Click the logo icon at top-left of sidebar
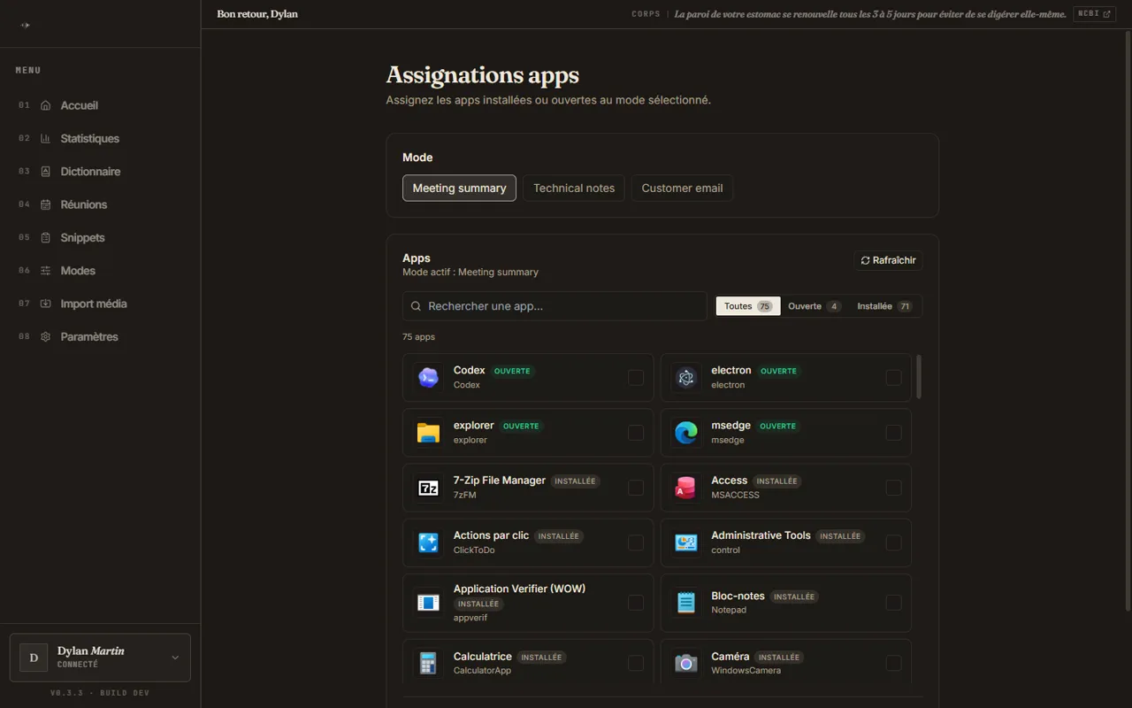 click(x=25, y=25)
